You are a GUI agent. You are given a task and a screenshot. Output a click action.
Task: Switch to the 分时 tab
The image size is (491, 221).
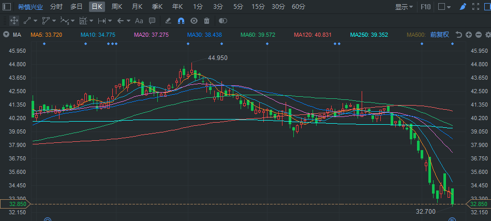coord(56,7)
